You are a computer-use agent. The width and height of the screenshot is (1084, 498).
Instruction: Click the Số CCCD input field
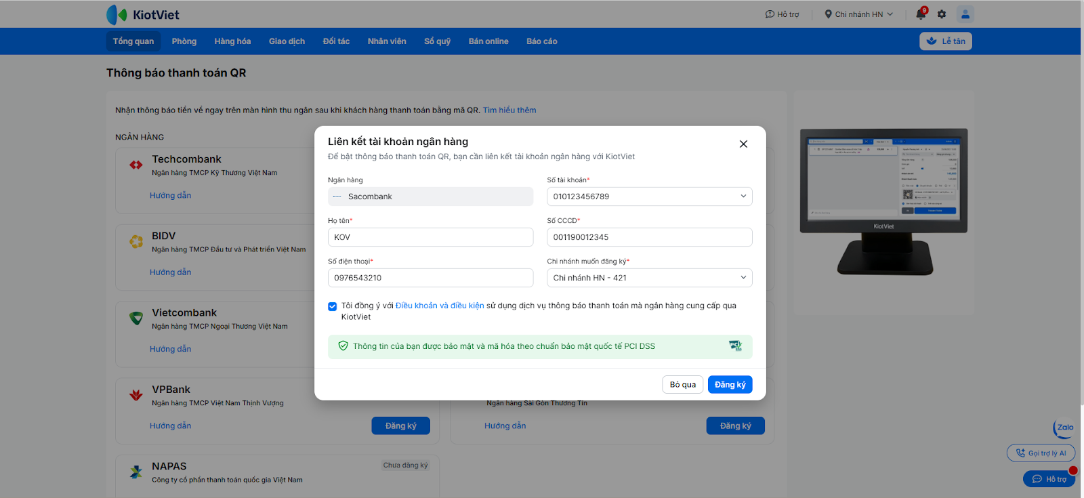[650, 237]
